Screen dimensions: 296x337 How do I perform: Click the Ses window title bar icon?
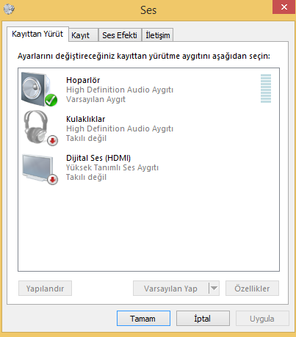pyautogui.click(x=9, y=9)
